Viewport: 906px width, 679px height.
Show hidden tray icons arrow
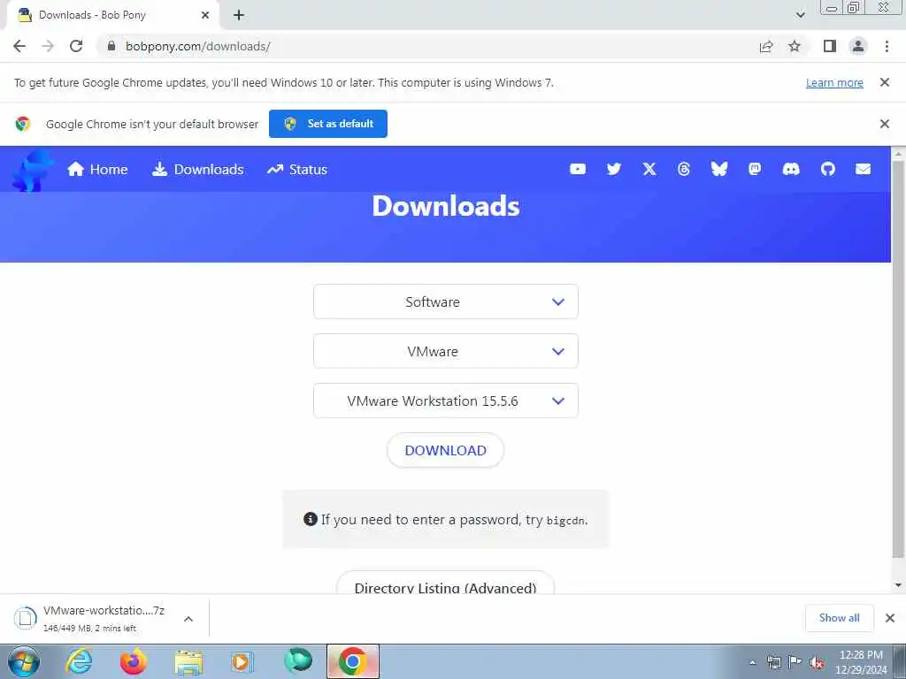tap(752, 663)
